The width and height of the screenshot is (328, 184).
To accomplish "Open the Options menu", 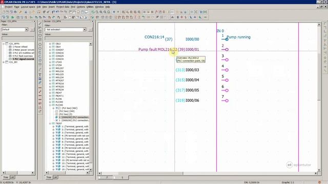I will [x=81, y=7].
